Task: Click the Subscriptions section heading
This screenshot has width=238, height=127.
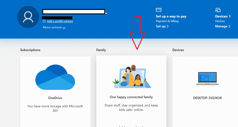Action: (30, 50)
